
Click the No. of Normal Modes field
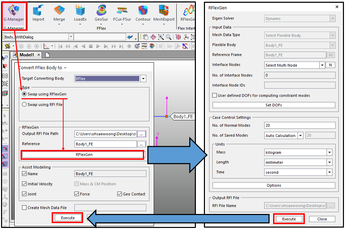(x=300, y=126)
